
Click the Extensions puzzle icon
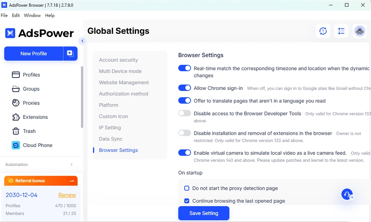pyautogui.click(x=16, y=117)
